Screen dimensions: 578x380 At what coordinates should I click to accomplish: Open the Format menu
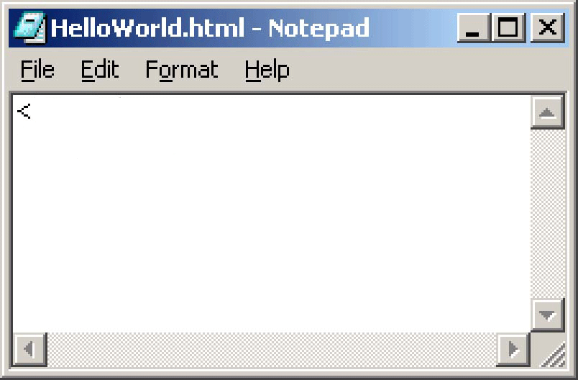(182, 70)
